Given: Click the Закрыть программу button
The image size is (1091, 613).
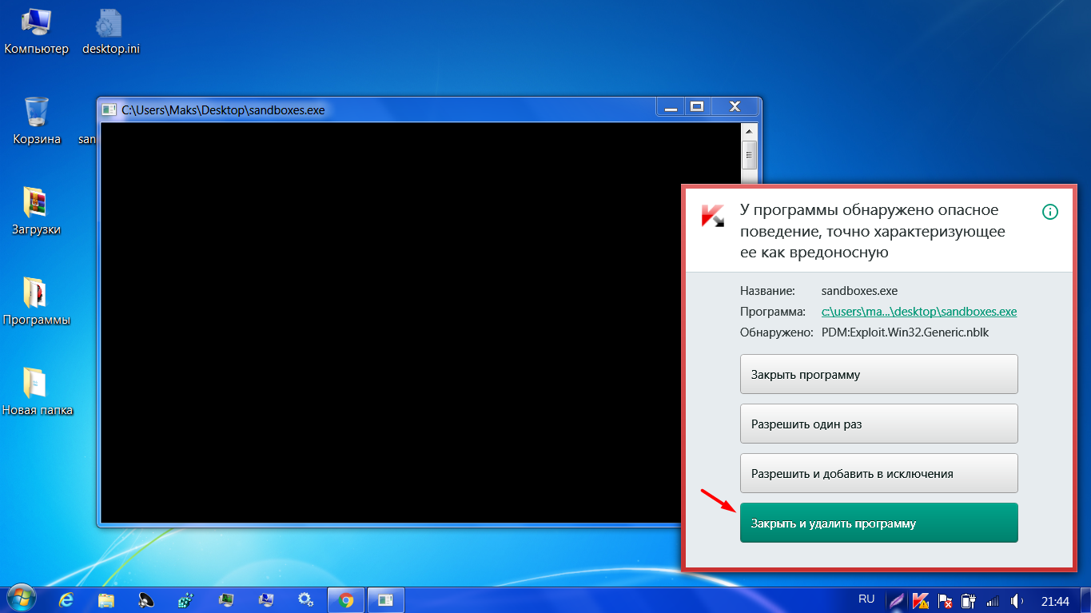Looking at the screenshot, I should pyautogui.click(x=879, y=374).
